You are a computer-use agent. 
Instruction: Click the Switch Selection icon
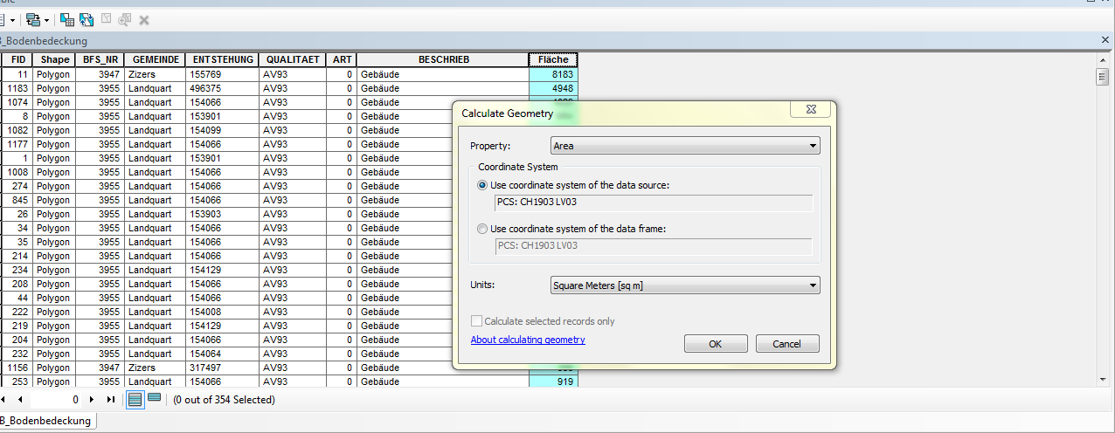pos(87,19)
